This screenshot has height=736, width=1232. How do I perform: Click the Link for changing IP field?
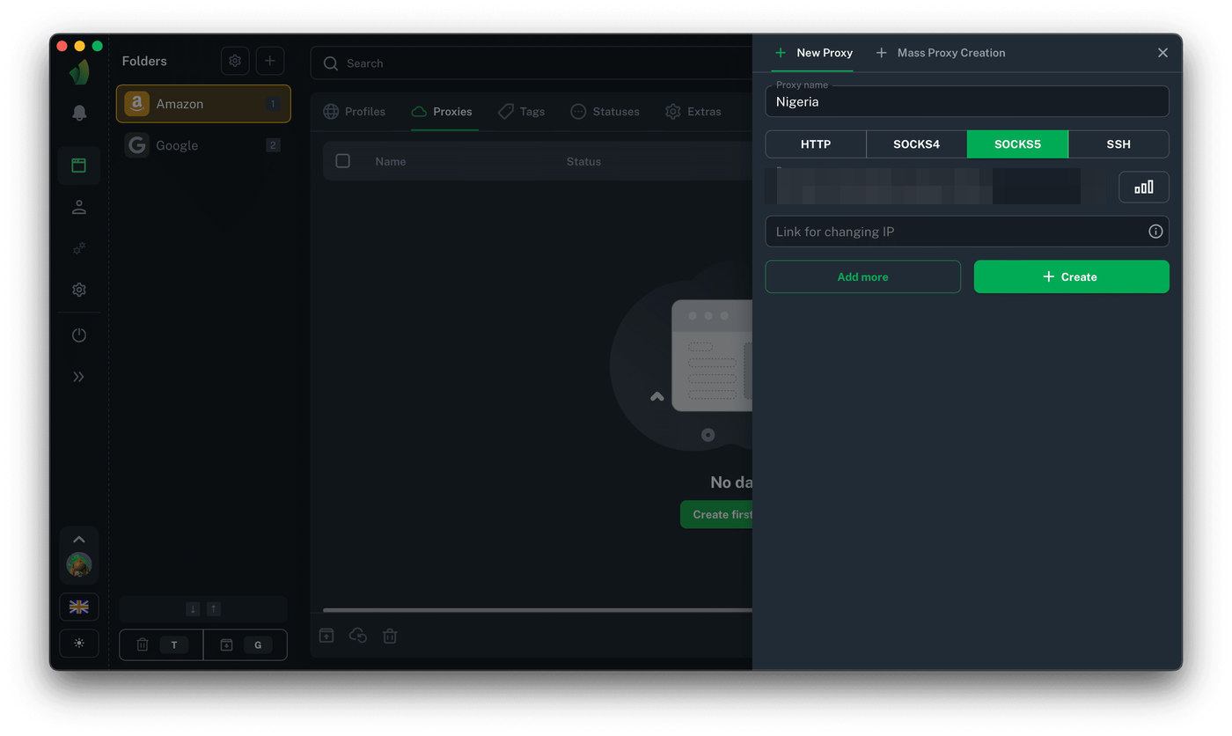point(967,232)
